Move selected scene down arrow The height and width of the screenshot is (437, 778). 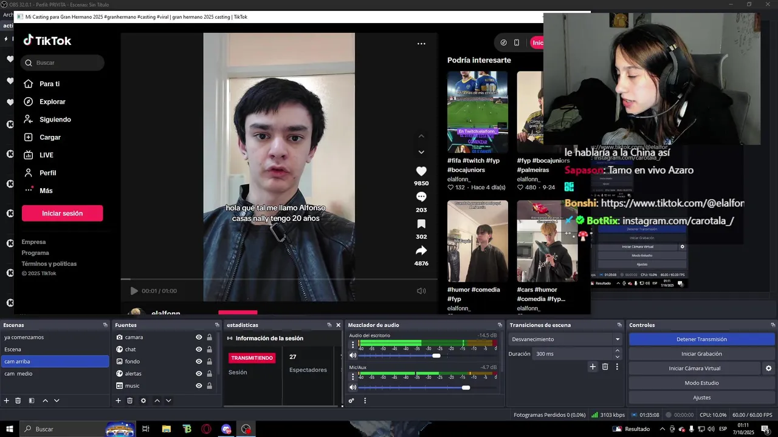(x=57, y=401)
